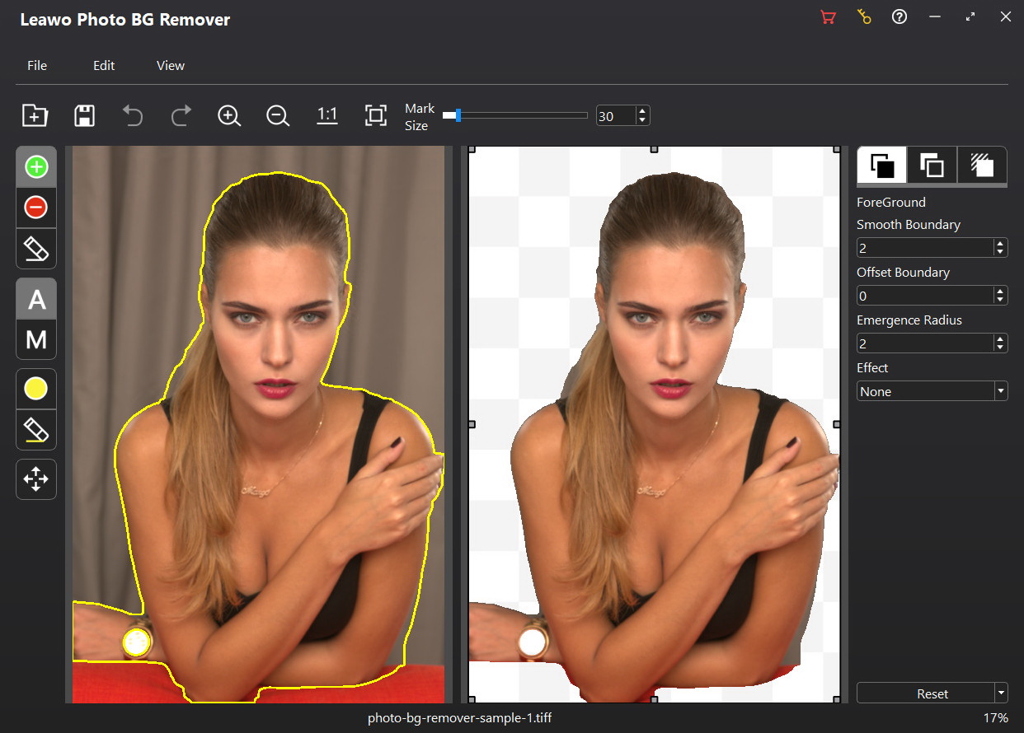Select the move/pan arrows tool

click(36, 479)
